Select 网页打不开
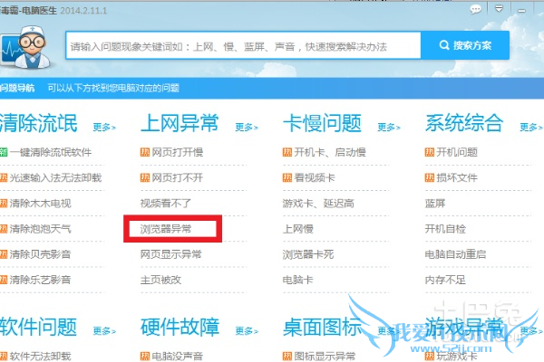 pyautogui.click(x=178, y=177)
